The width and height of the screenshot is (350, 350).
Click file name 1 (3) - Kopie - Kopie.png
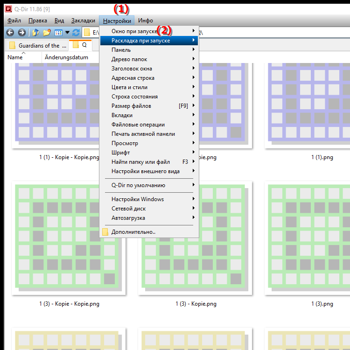(x=69, y=304)
